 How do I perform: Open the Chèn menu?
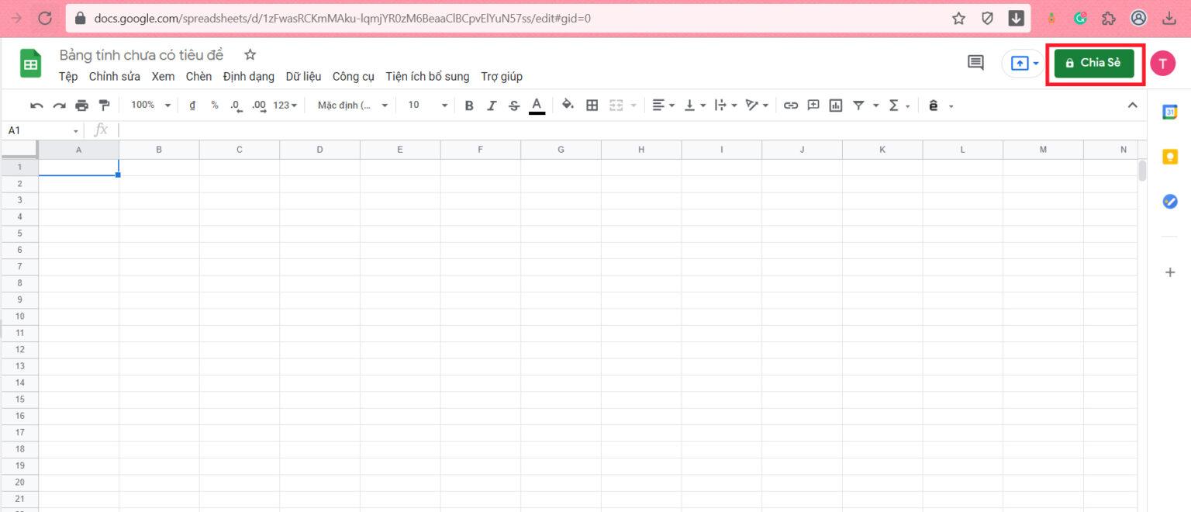(x=198, y=76)
